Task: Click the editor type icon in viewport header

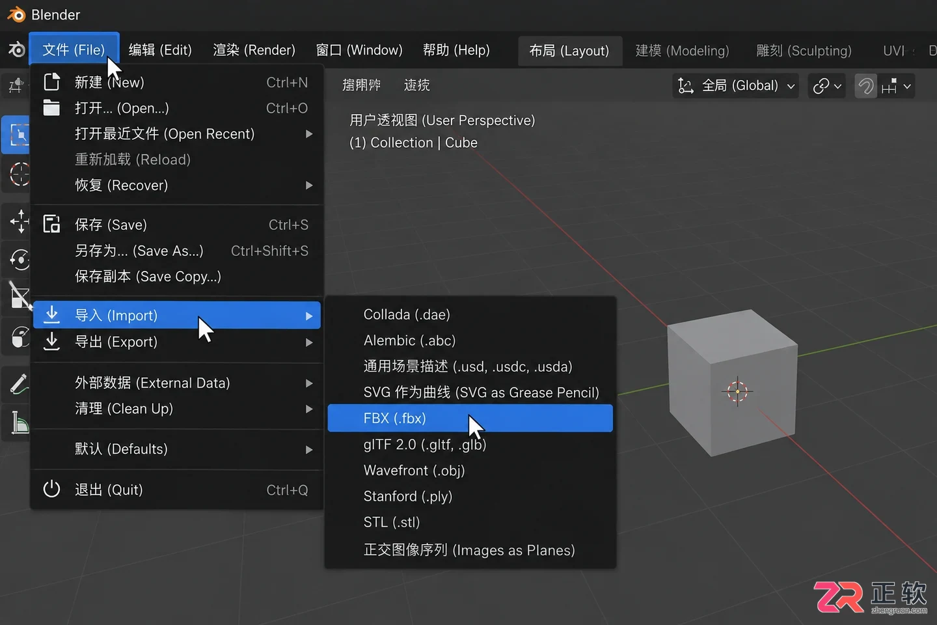Action: pos(16,85)
